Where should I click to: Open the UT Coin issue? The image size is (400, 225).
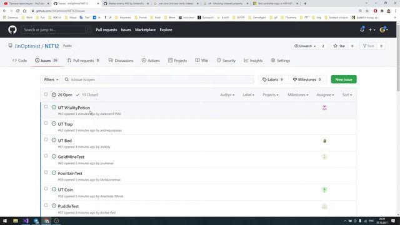click(66, 190)
